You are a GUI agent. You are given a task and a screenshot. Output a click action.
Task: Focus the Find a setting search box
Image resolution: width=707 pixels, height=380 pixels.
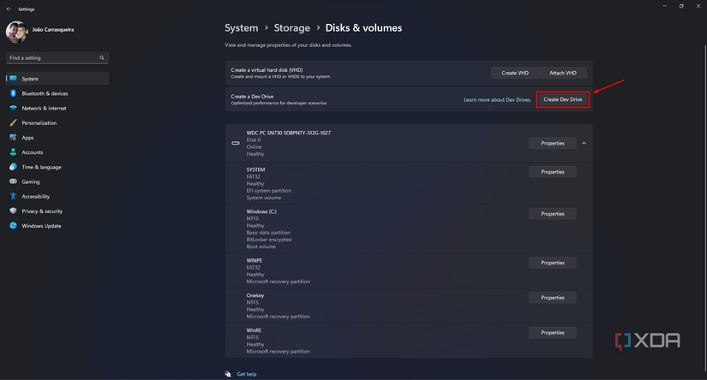51,58
